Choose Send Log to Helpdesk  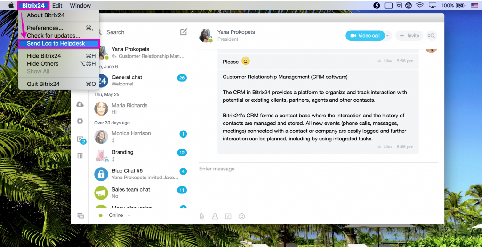coord(59,44)
